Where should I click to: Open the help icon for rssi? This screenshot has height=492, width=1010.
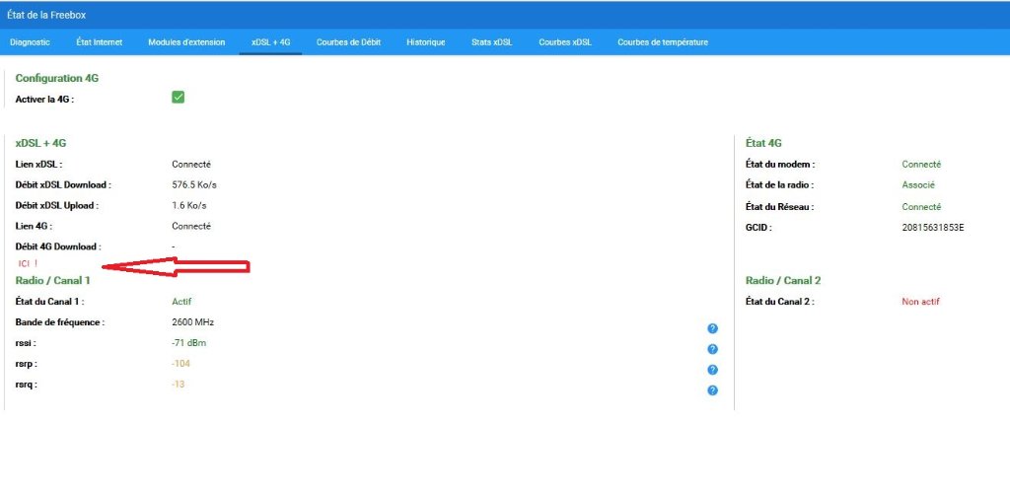coord(712,349)
